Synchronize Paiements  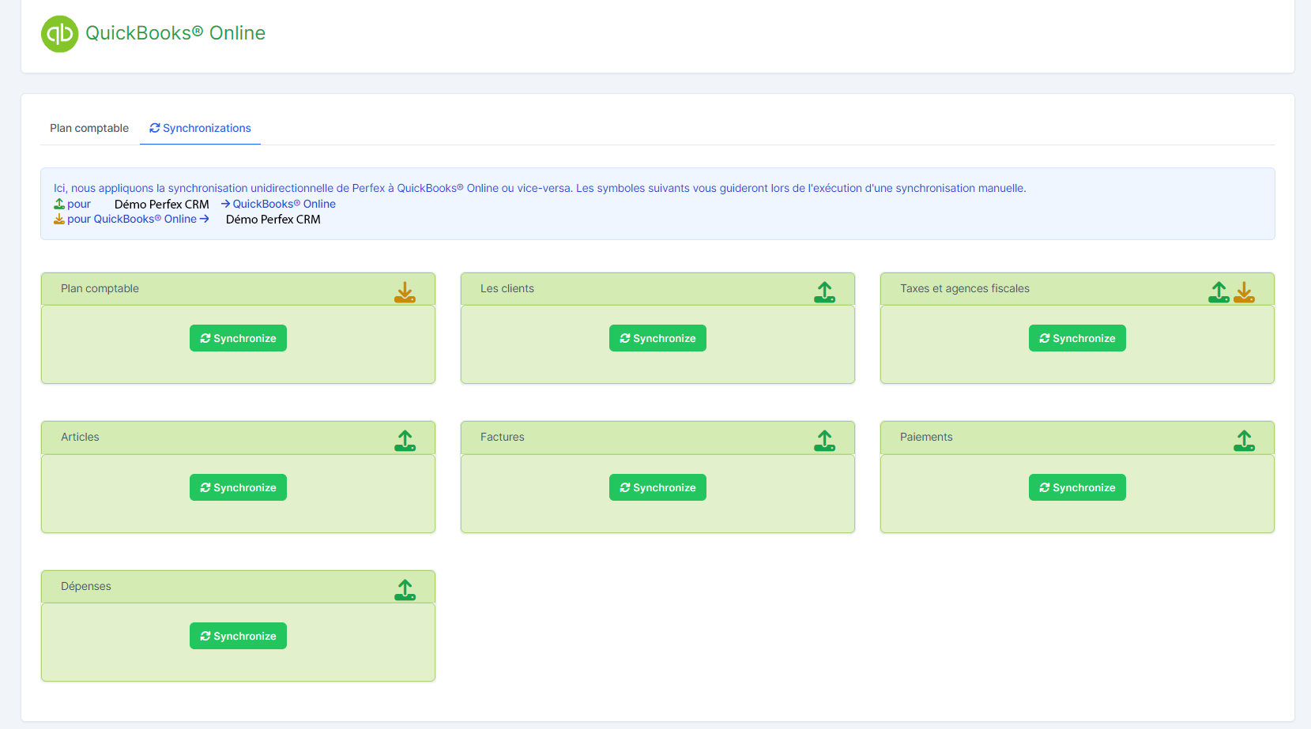point(1077,487)
